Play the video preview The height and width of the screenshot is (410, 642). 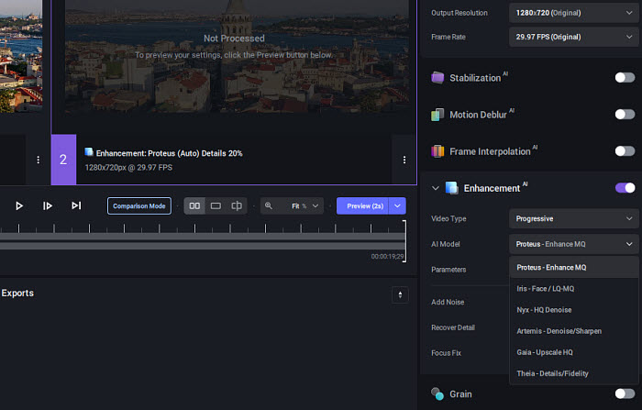[19, 205]
